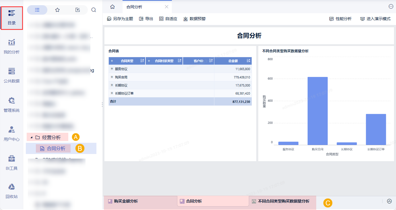Open the 不同合同类型购买数据量分析 bottom tab
The height and width of the screenshot is (210, 396).
(x=282, y=201)
